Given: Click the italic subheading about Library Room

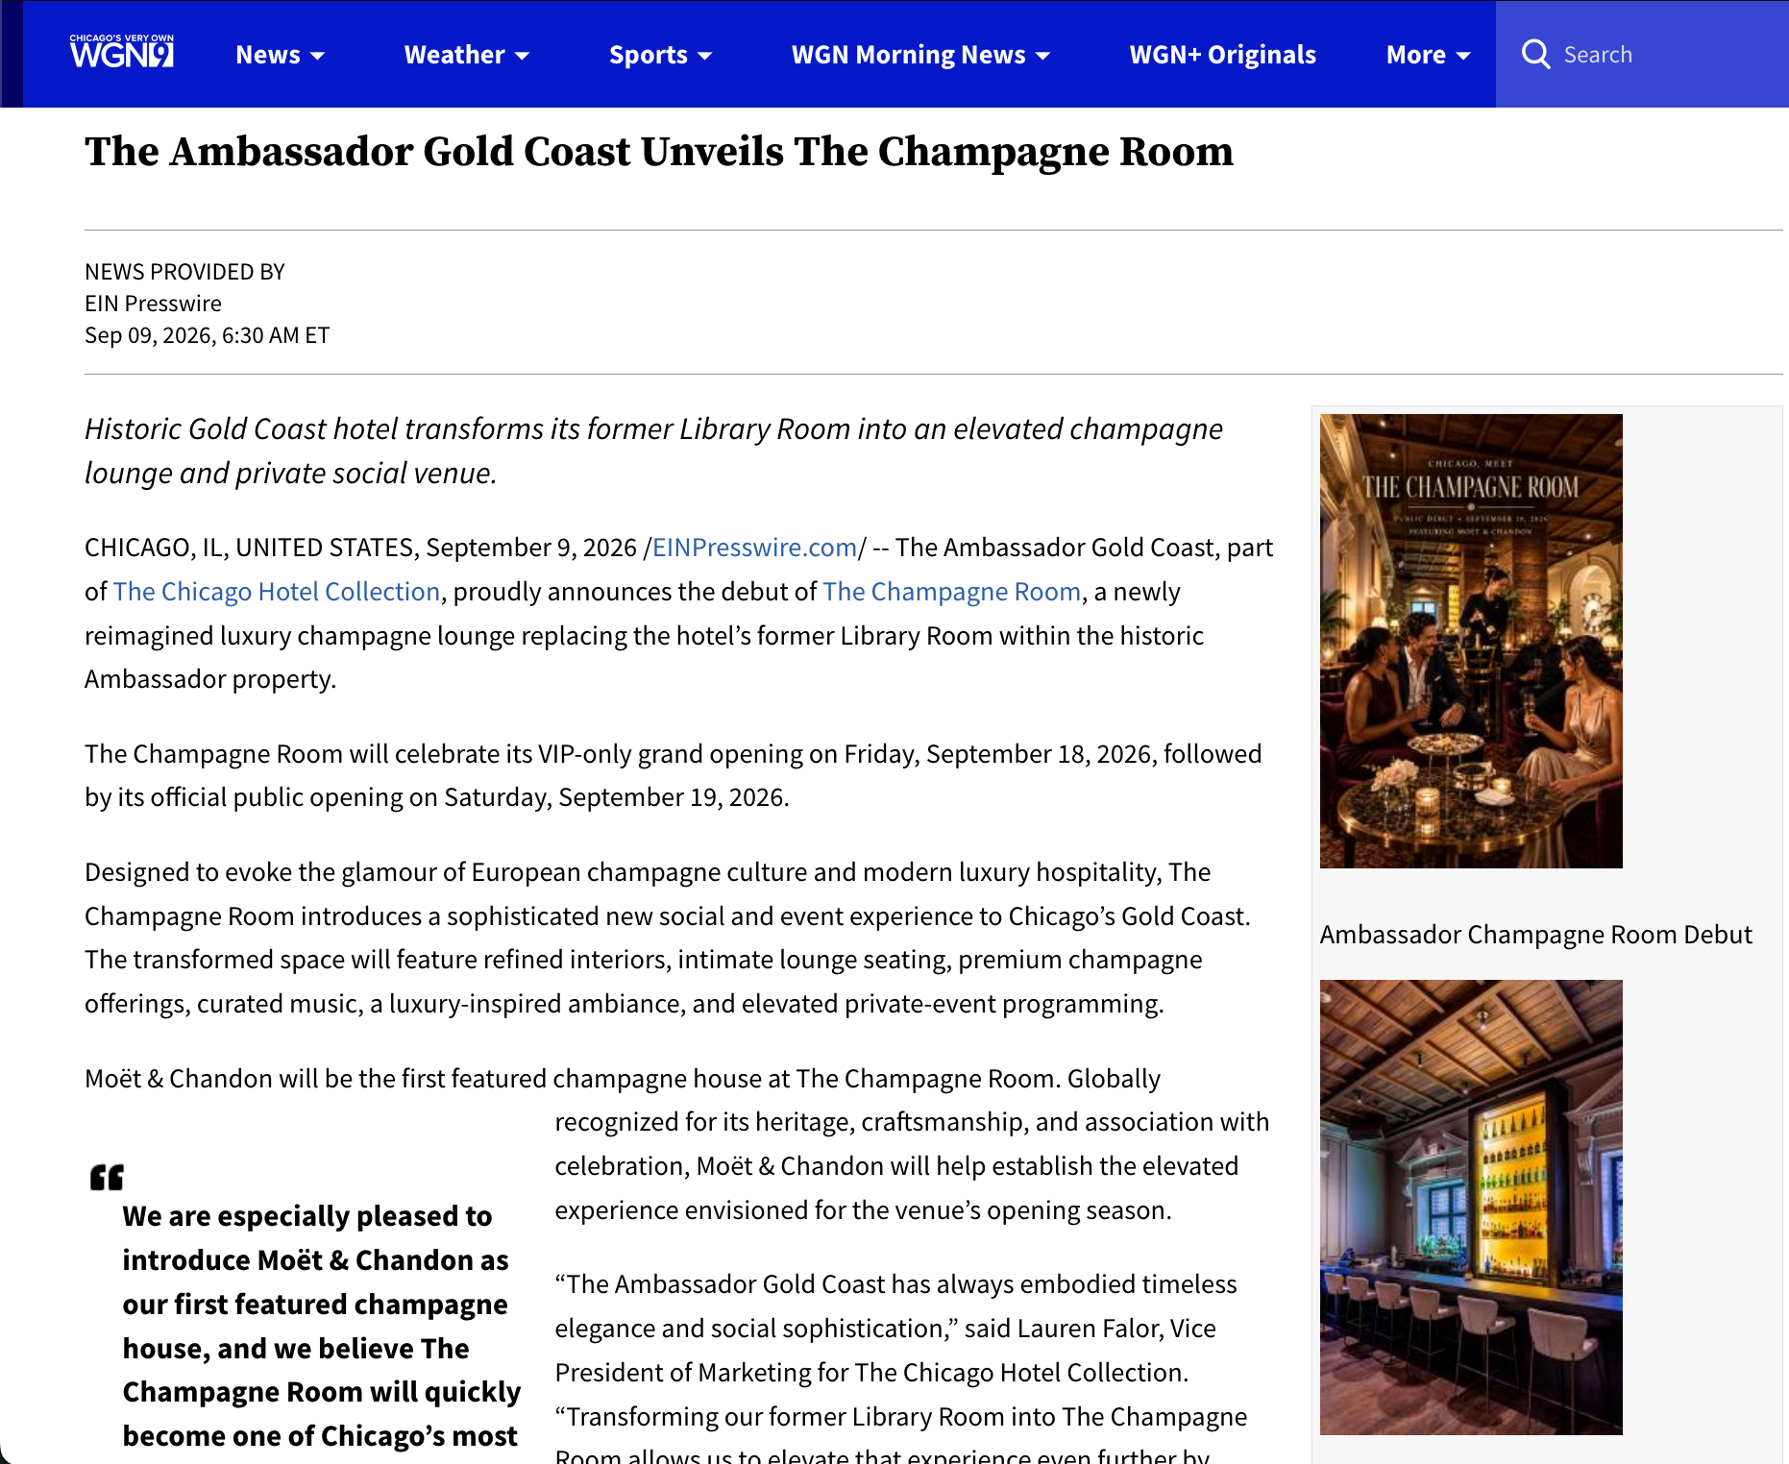Looking at the screenshot, I should click(653, 451).
